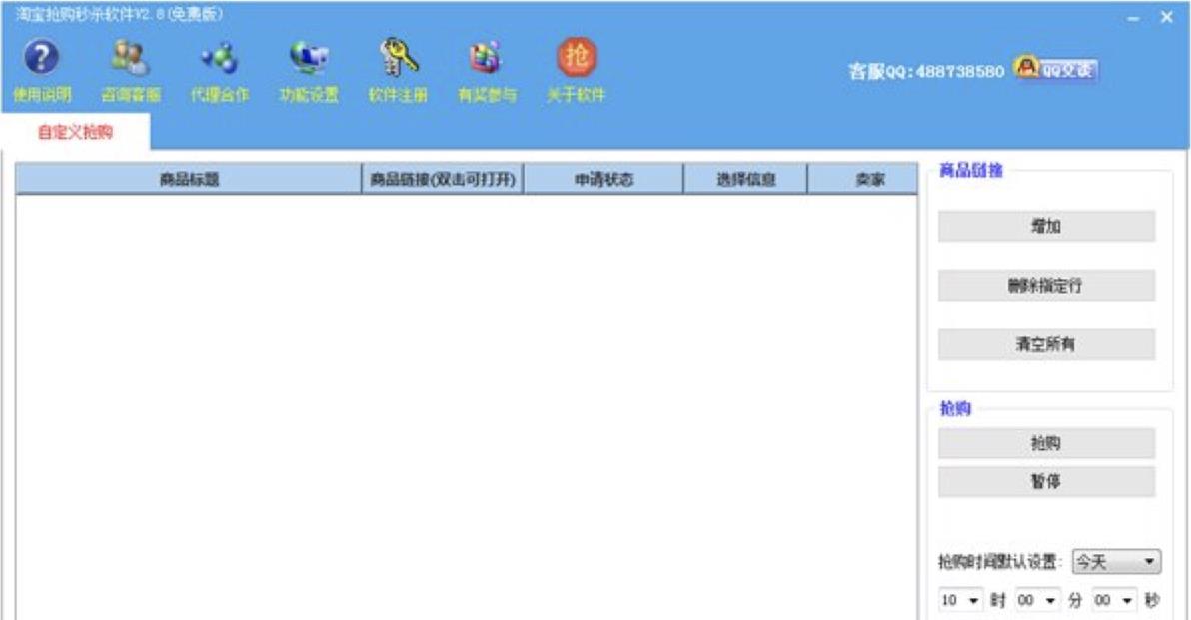
Task: Sort by the 申请状态 column header
Action: coord(603,179)
